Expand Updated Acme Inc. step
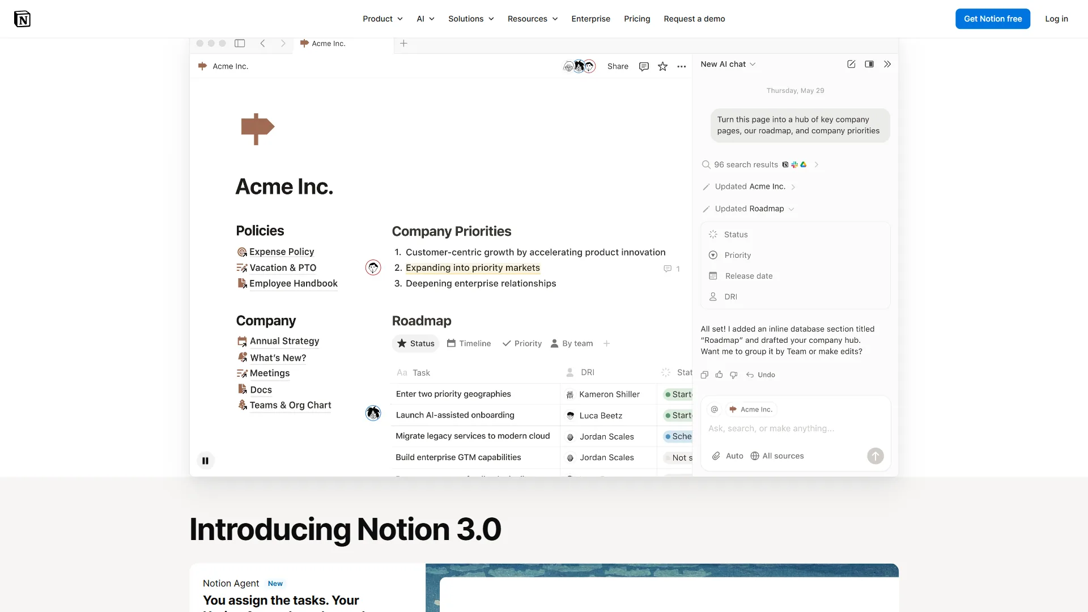 749,186
